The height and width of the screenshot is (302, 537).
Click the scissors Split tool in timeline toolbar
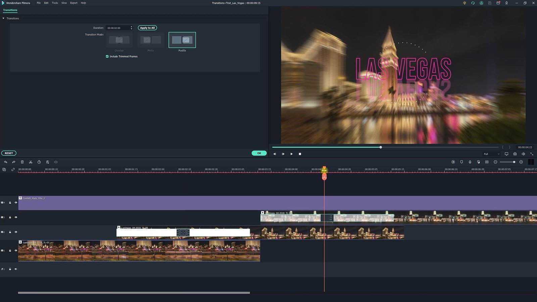pyautogui.click(x=31, y=162)
